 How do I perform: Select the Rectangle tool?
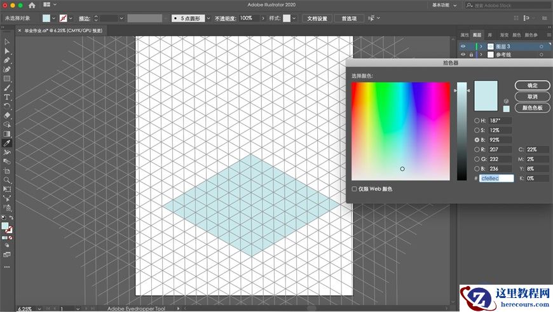click(7, 79)
